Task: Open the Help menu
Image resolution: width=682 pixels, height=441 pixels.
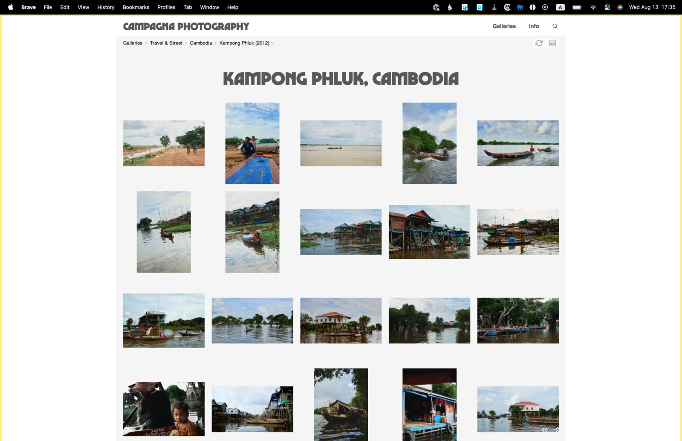Action: pos(233,7)
